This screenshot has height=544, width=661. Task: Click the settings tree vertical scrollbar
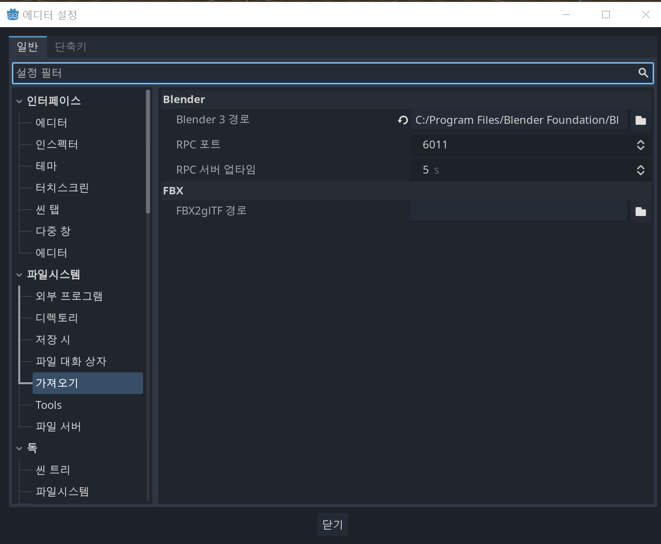click(x=148, y=152)
